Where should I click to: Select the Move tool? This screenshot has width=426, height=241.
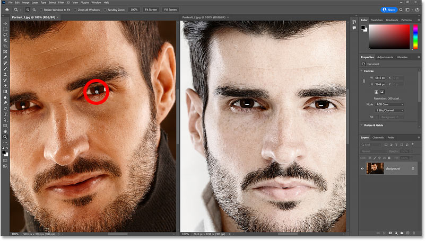coord(5,23)
